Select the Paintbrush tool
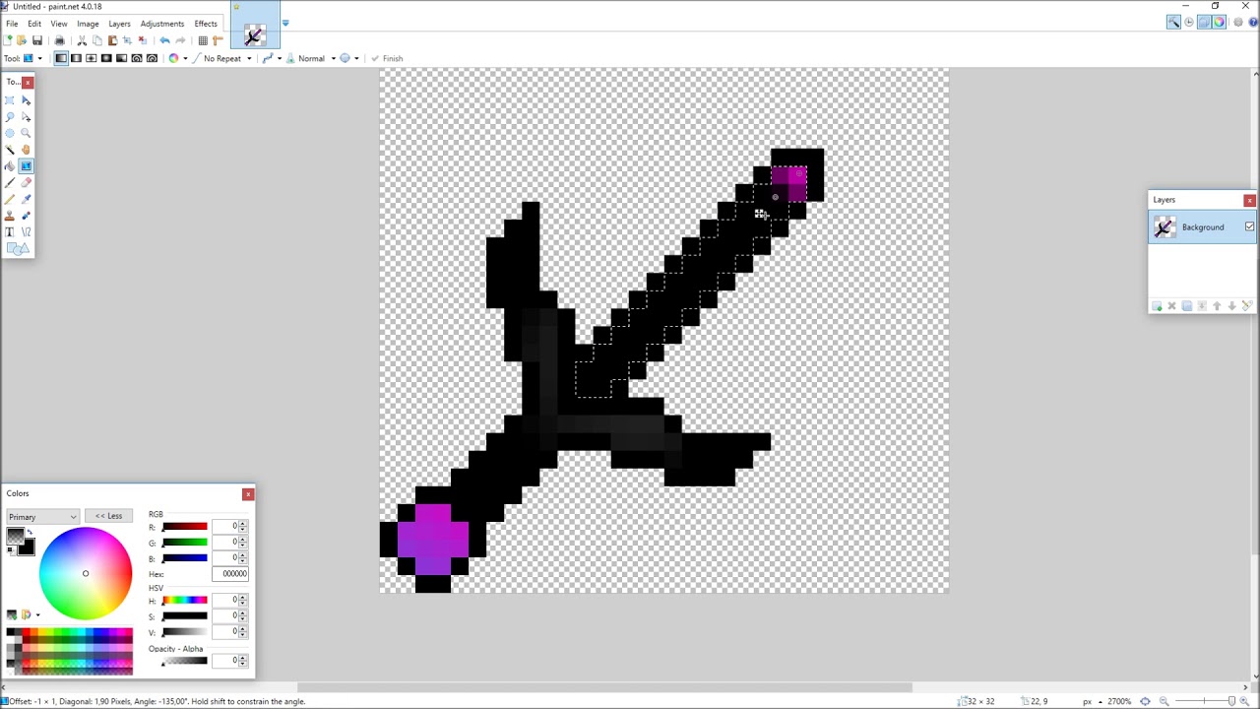Screen dimensions: 1260x709 [x=10, y=182]
